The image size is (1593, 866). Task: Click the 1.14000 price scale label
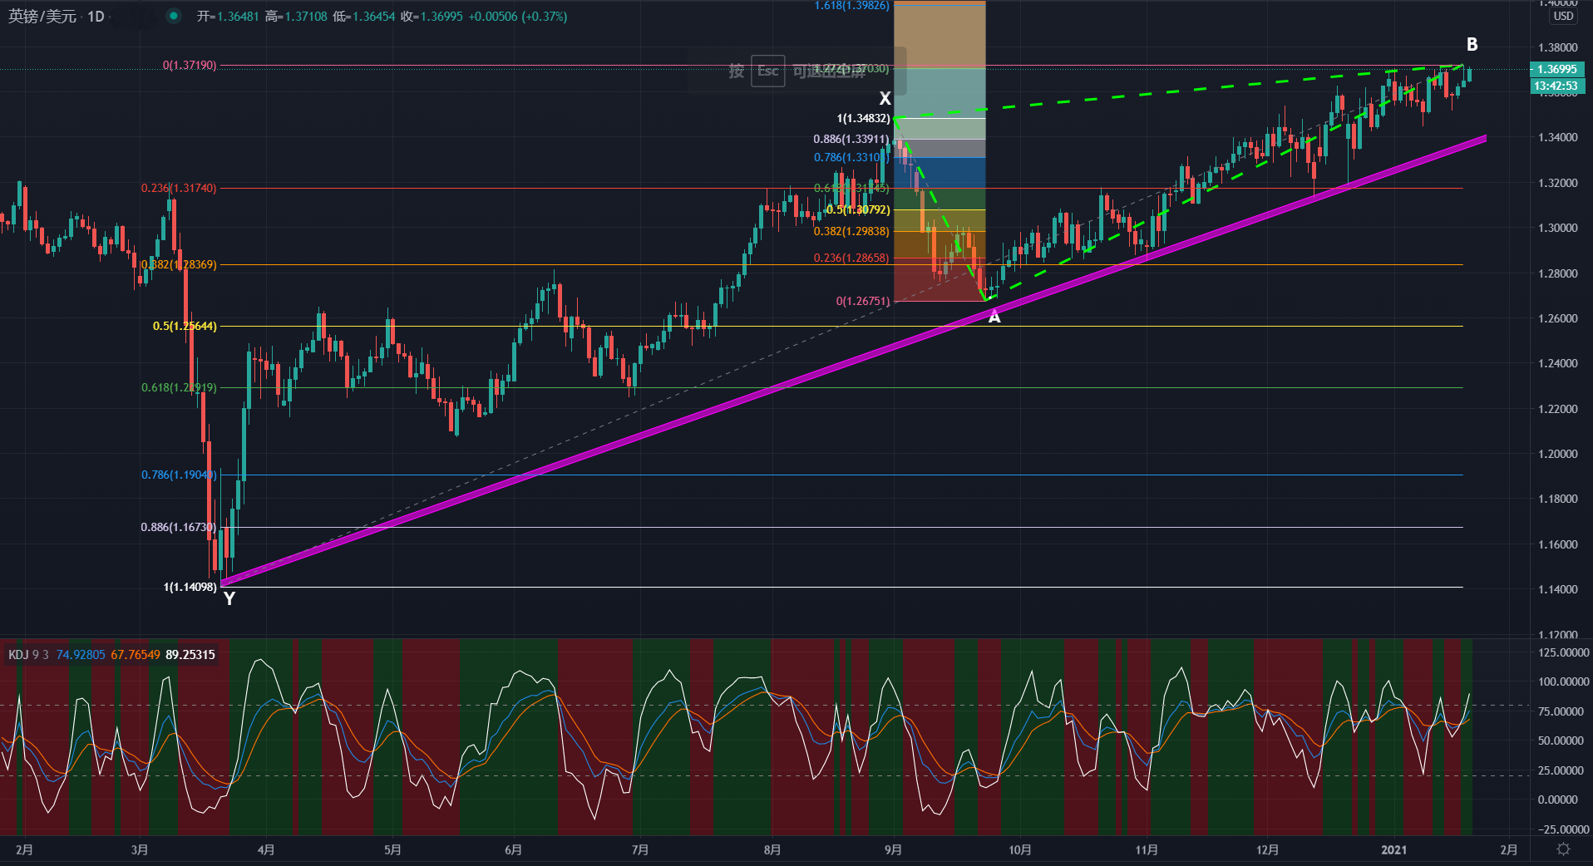click(1557, 589)
